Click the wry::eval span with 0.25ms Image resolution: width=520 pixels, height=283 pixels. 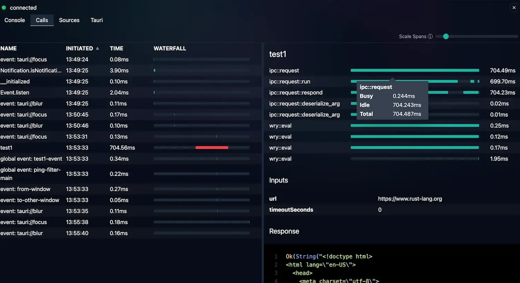click(392, 125)
